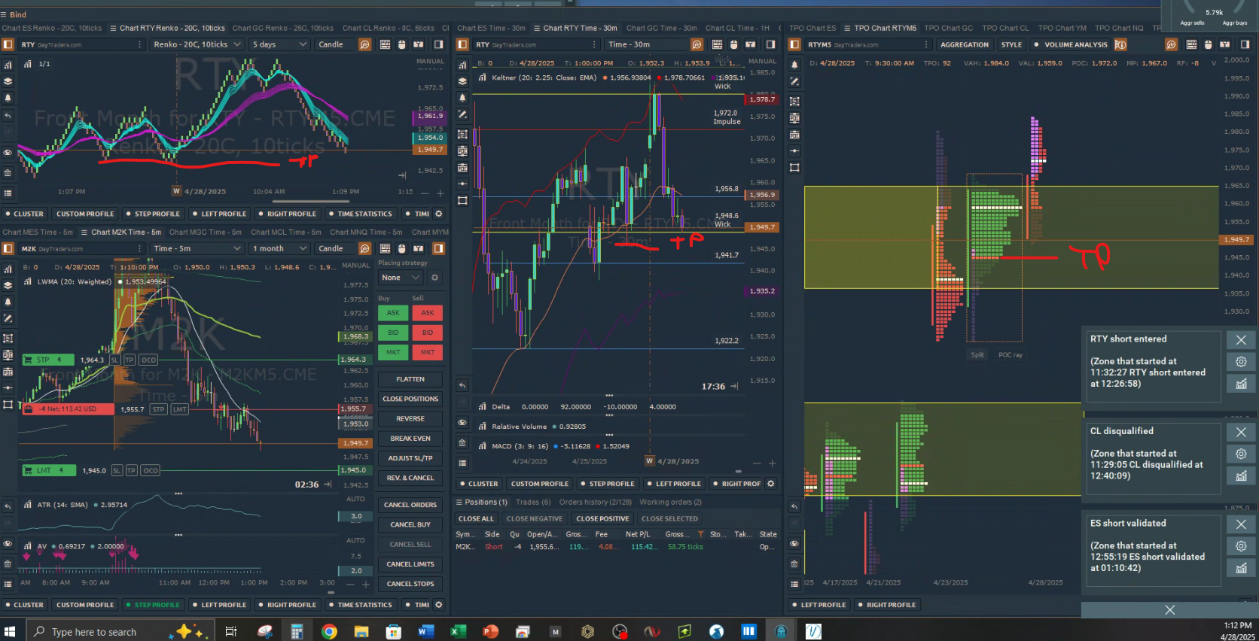Screen dimensions: 1259x641
Task: Open Excel from the taskbar
Action: (457, 631)
